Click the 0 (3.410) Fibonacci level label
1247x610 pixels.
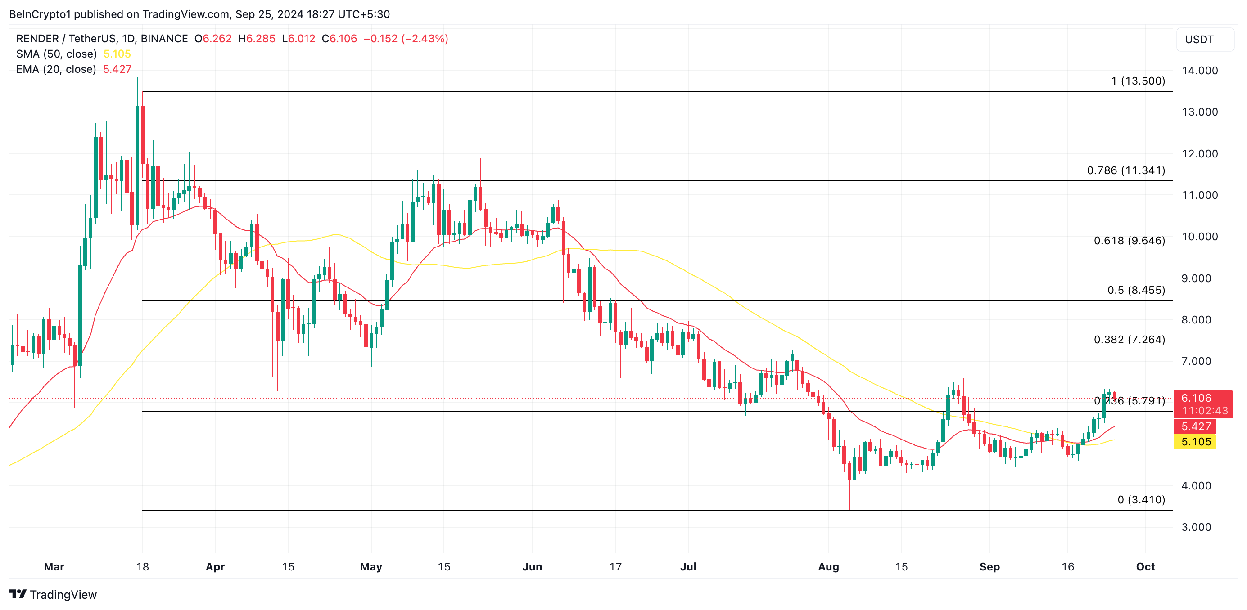(x=1141, y=500)
